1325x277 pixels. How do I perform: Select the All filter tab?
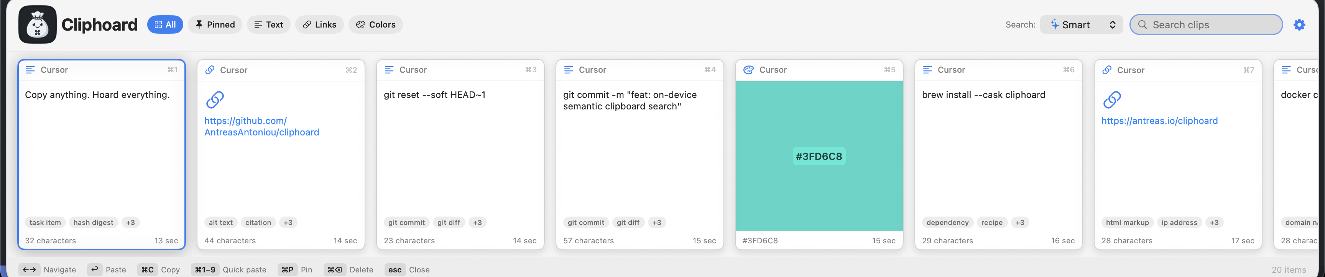point(165,24)
